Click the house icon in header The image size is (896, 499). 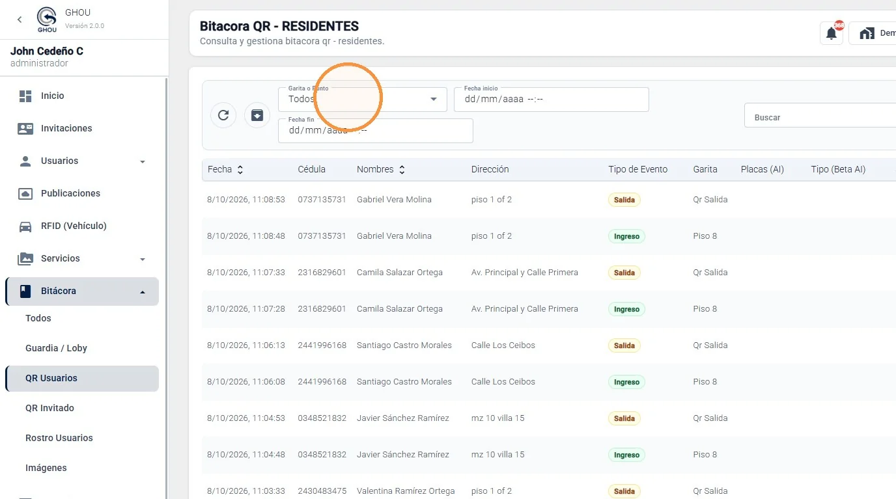867,33
